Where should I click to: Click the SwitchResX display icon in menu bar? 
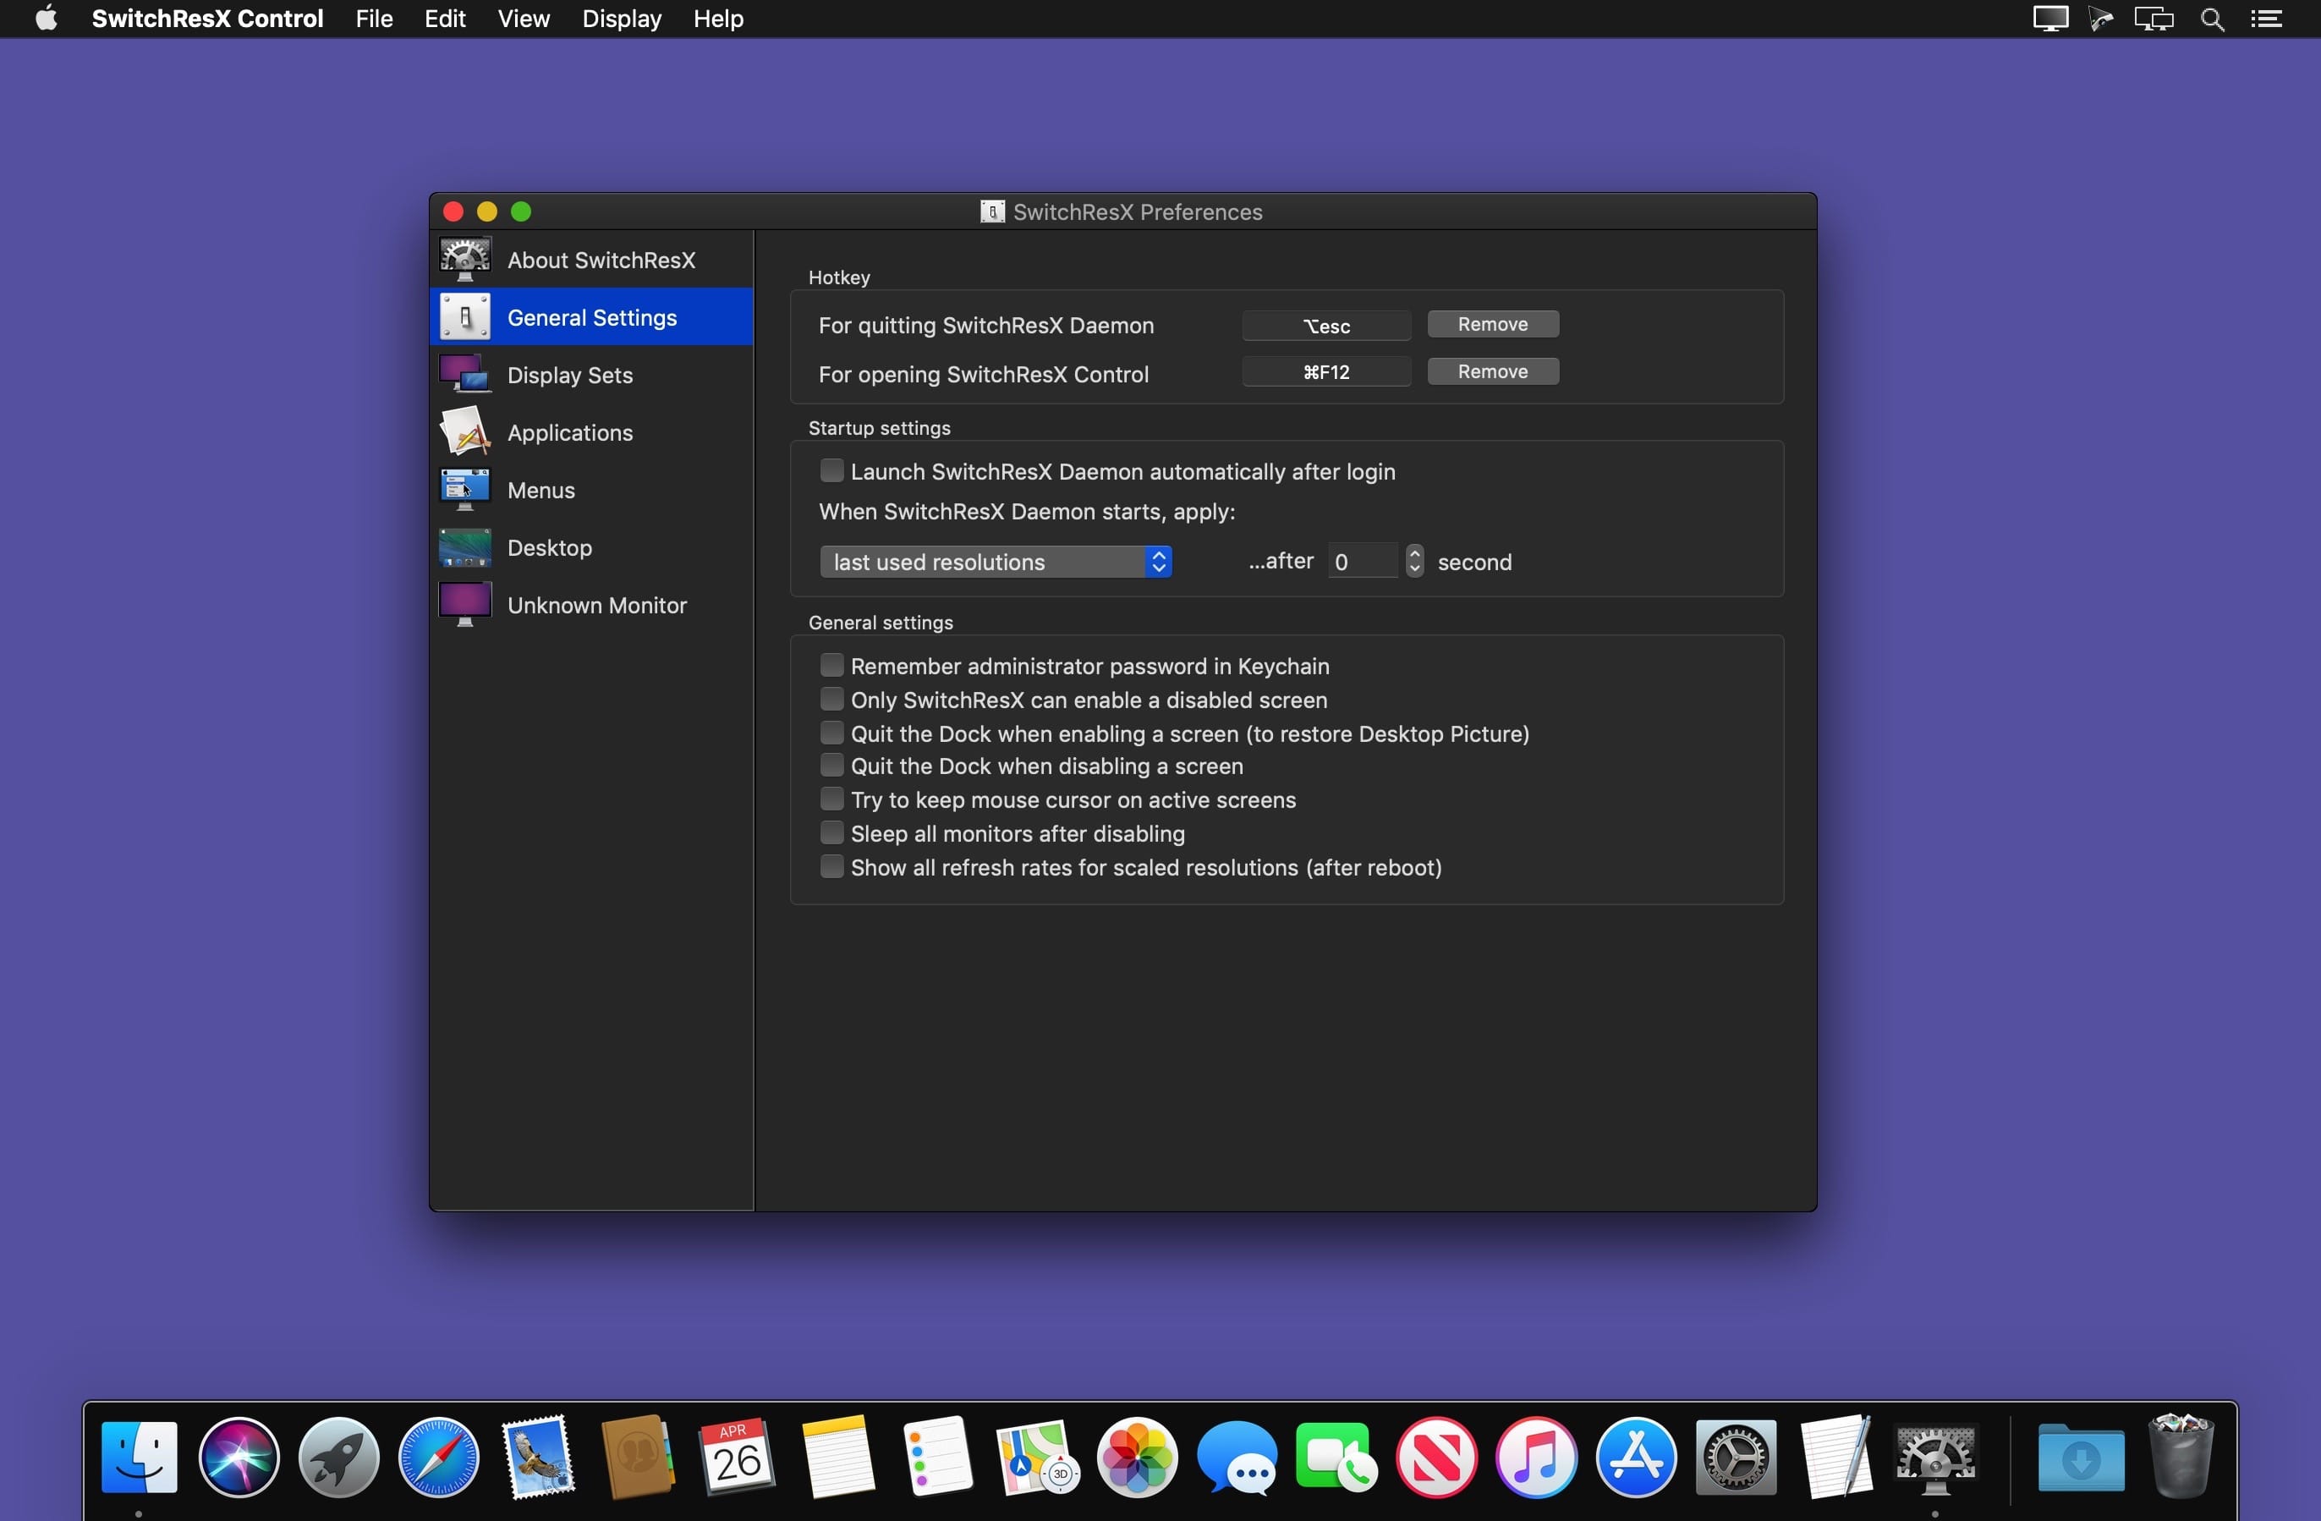[2049, 19]
